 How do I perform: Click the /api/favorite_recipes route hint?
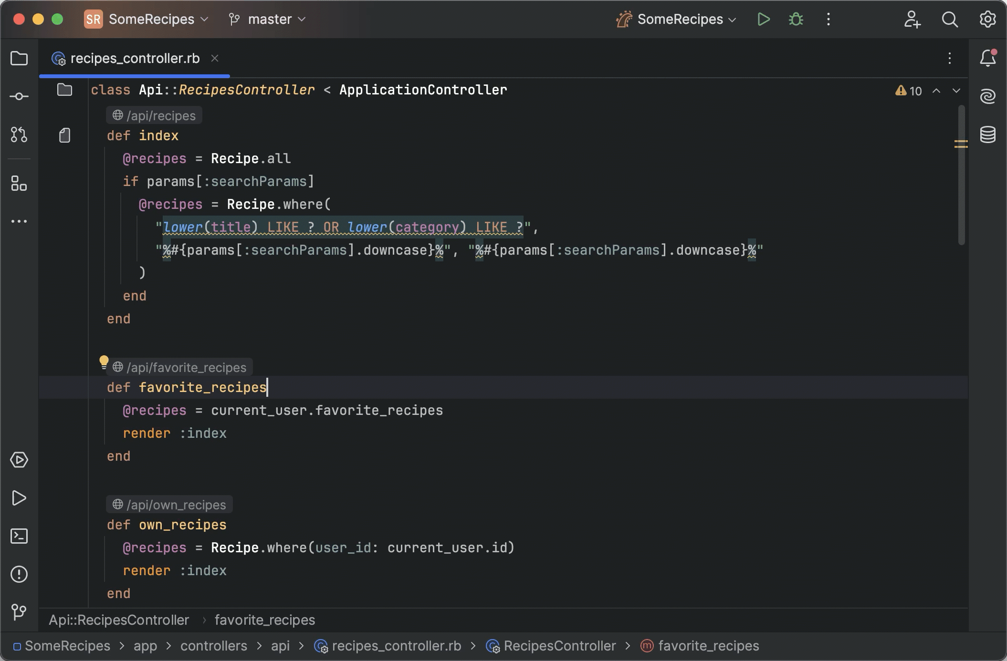tap(186, 368)
